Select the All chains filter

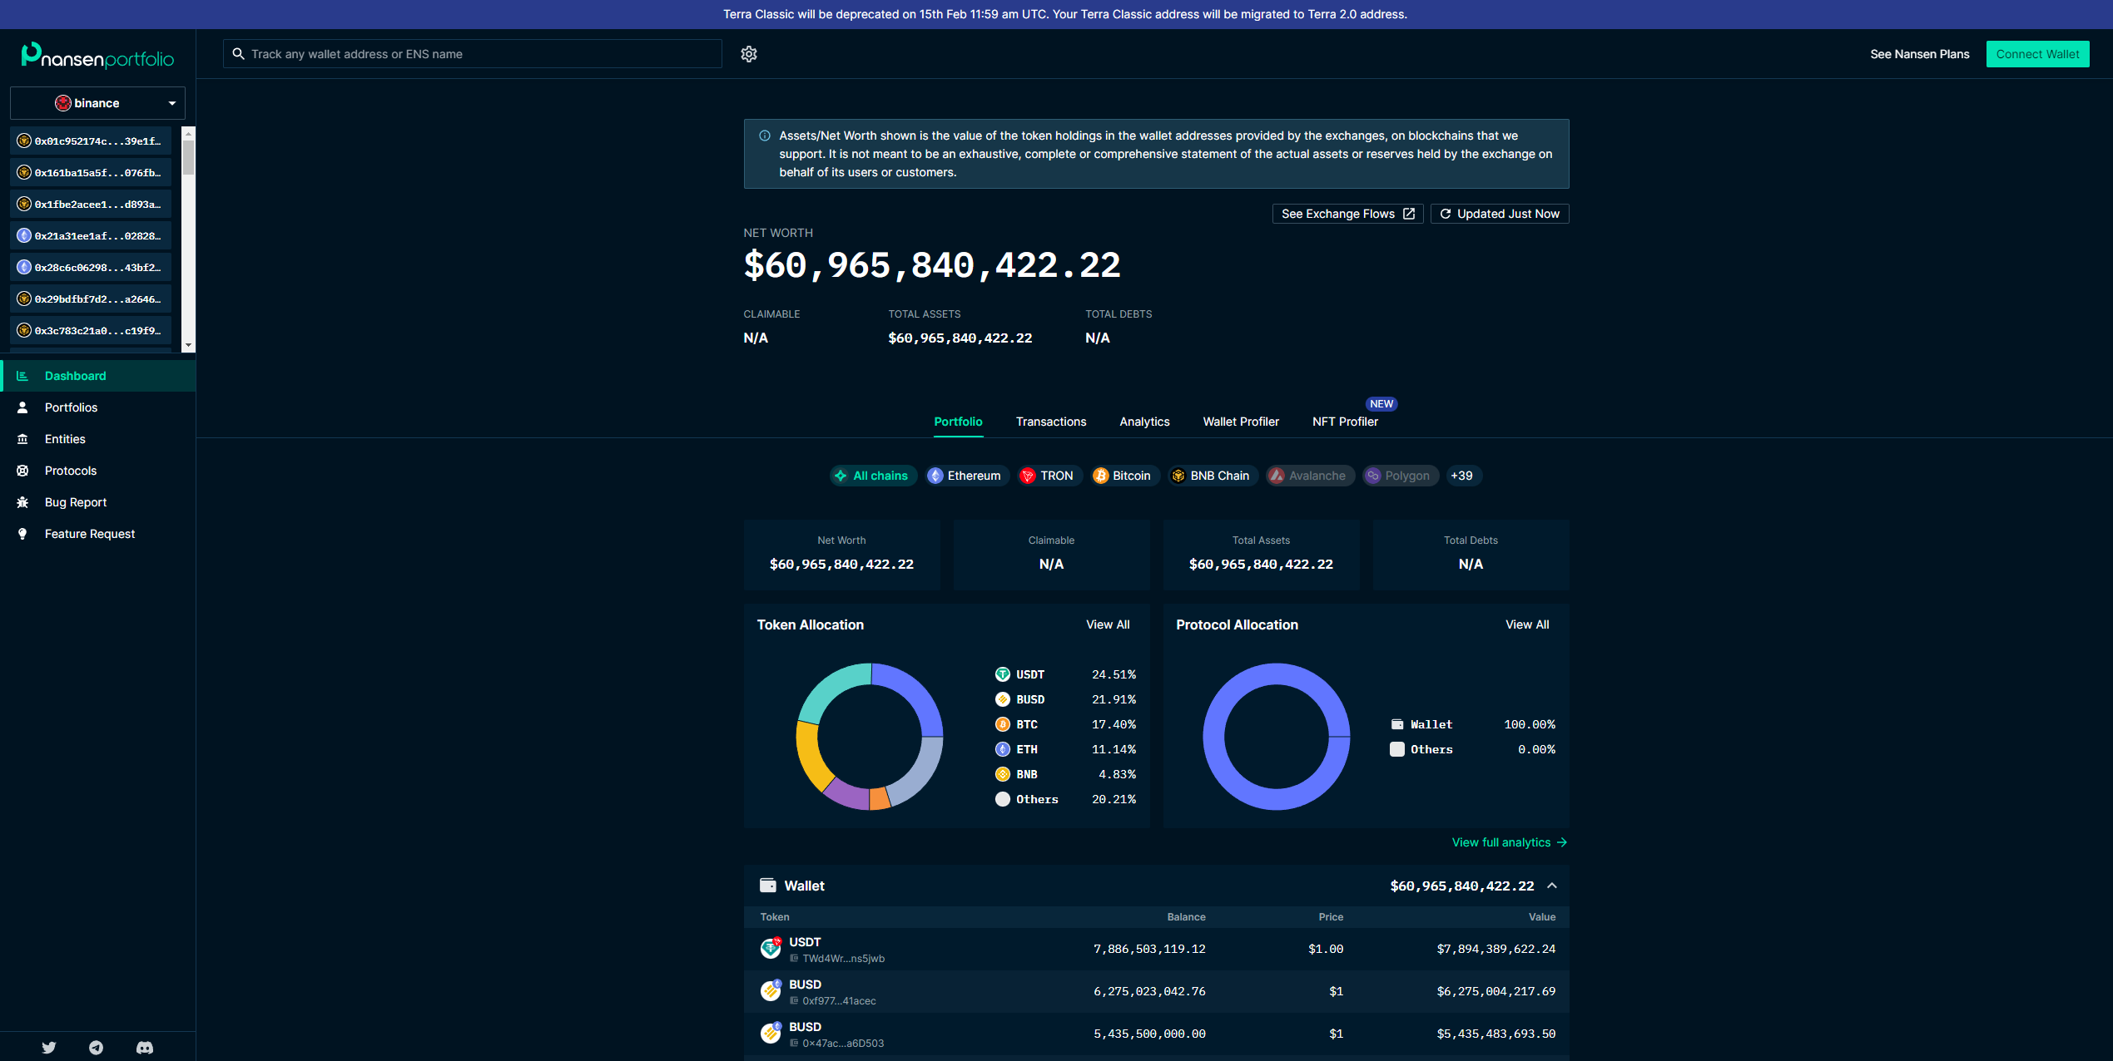tap(872, 476)
